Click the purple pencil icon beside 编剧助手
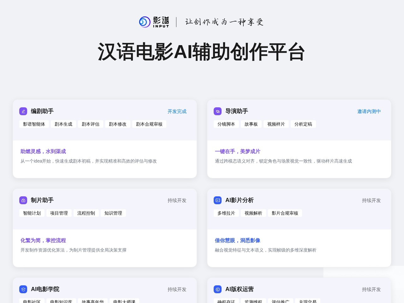 tap(23, 111)
